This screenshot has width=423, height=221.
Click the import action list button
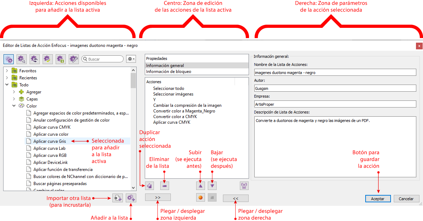pyautogui.click(x=117, y=198)
